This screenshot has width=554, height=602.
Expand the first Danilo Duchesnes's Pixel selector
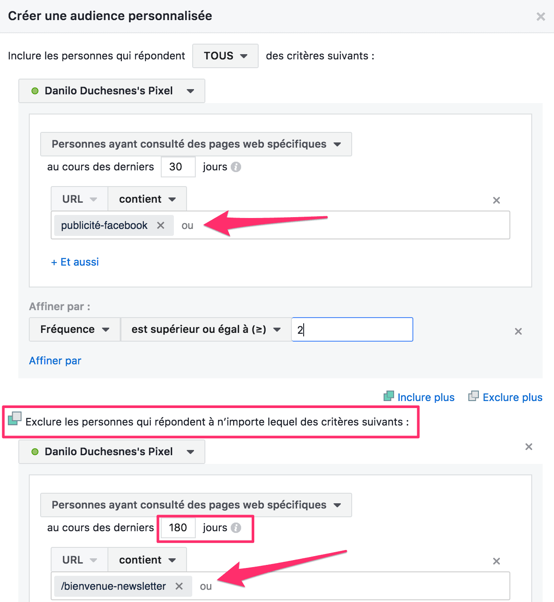click(112, 91)
